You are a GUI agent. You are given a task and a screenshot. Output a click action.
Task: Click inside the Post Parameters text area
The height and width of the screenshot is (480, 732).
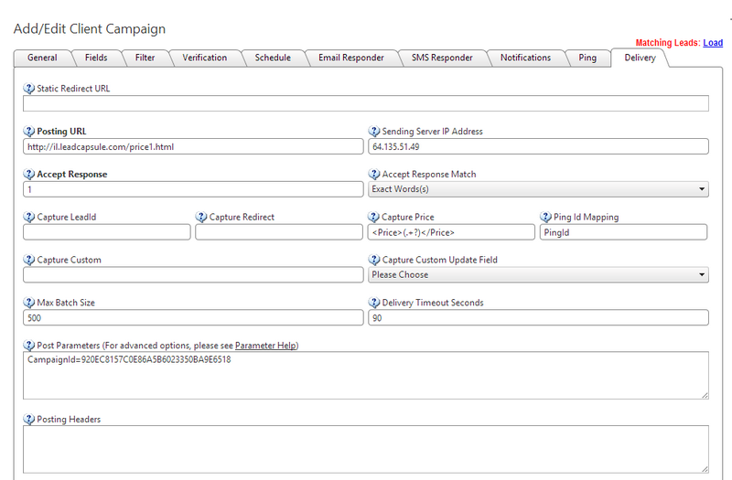[366, 375]
